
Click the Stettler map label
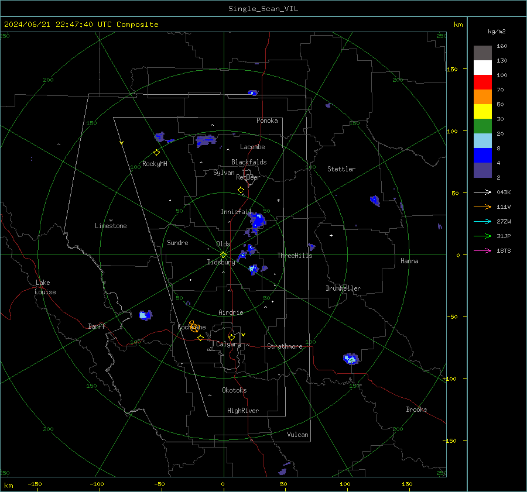click(x=341, y=169)
